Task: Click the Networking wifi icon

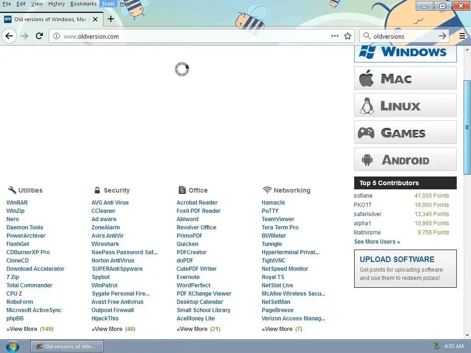Action: coord(267,190)
